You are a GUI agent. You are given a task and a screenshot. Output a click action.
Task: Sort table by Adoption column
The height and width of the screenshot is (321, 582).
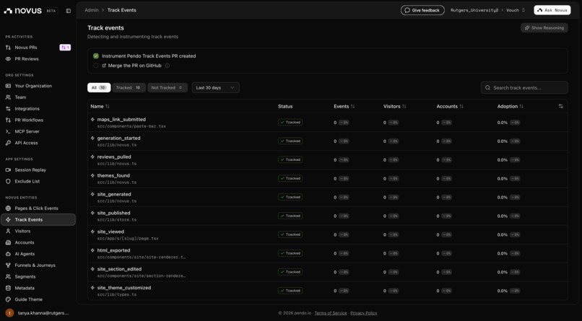click(x=511, y=106)
